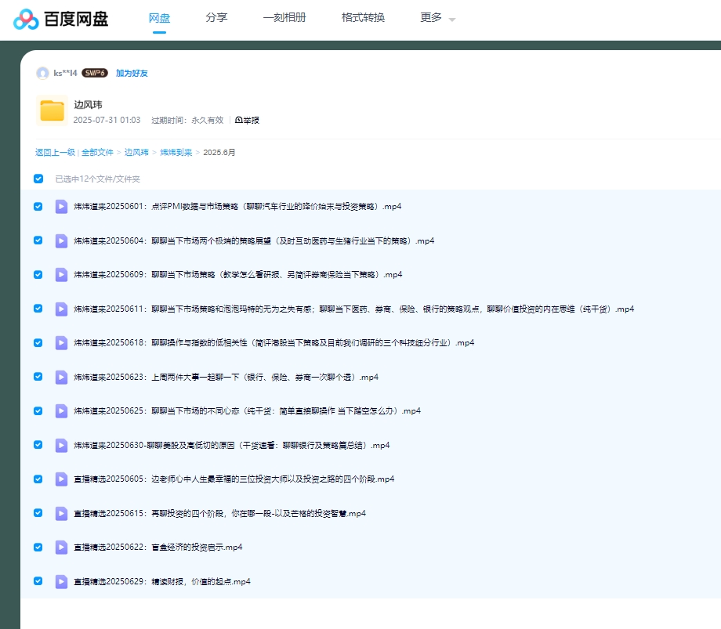Navigate to 炜炜到来 breadcrumb folder
Image resolution: width=721 pixels, height=629 pixels.
click(x=176, y=152)
